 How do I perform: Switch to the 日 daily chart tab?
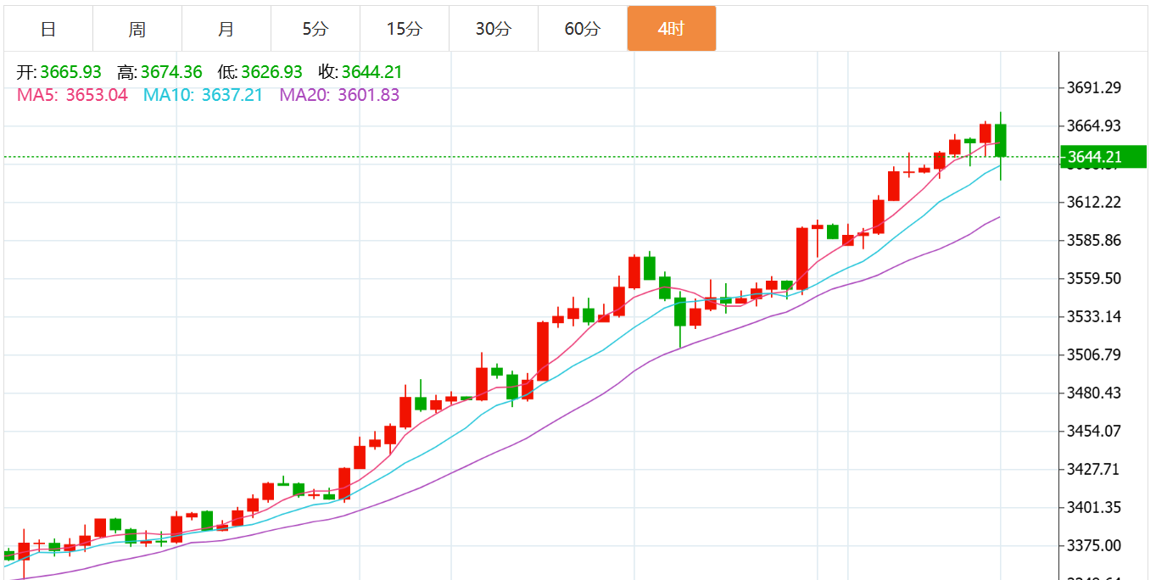pos(48,29)
